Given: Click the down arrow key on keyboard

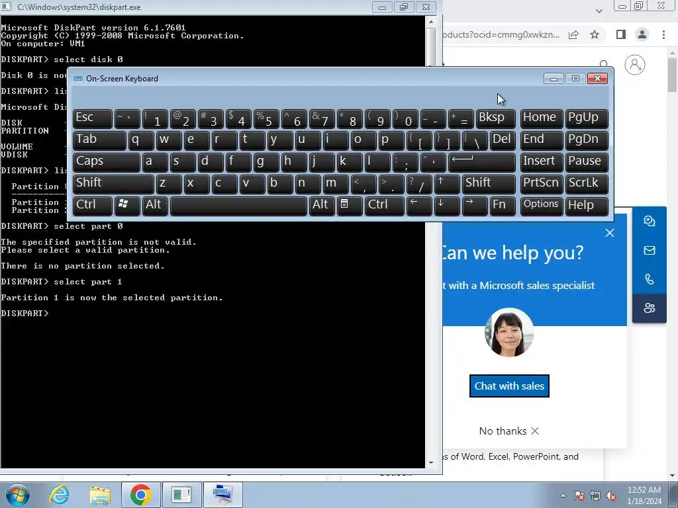Looking at the screenshot, I should click(447, 206).
